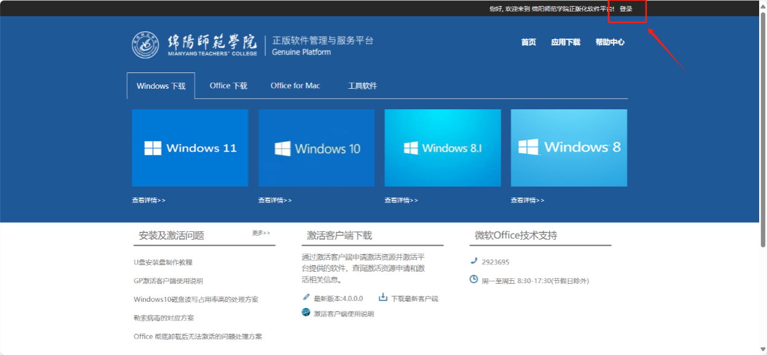This screenshot has width=767, height=355.
Task: Open Office 彻底卸载后无法激活的问题处理方案
Action: 198,336
